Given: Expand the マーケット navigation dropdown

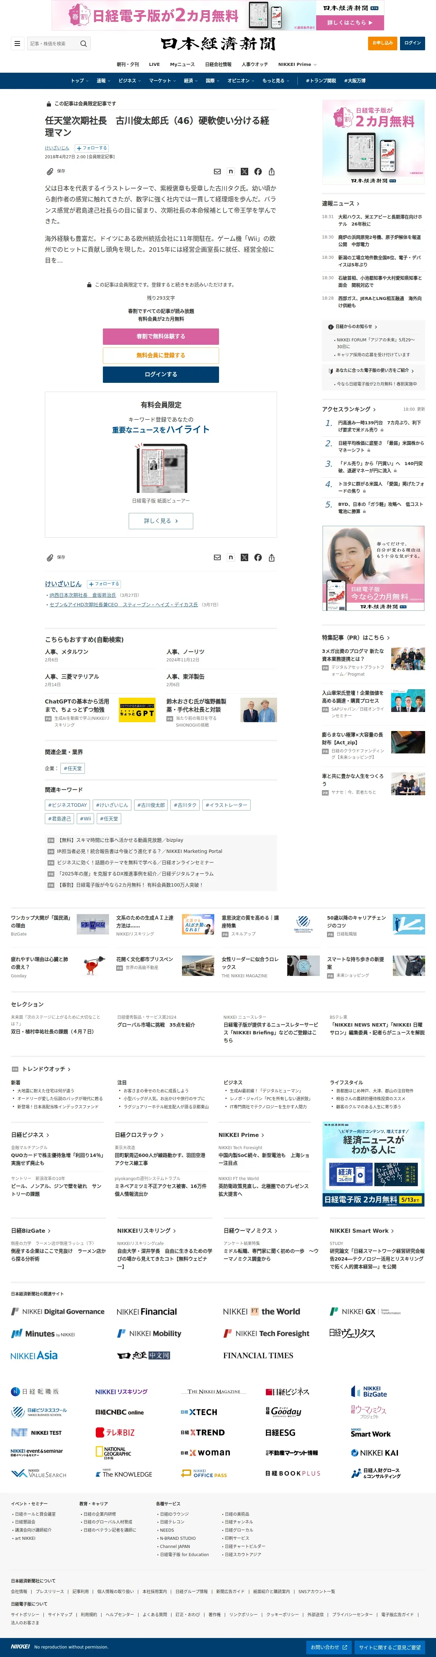Looking at the screenshot, I should (163, 81).
